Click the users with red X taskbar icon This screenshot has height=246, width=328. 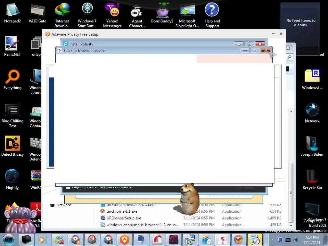click(59, 240)
